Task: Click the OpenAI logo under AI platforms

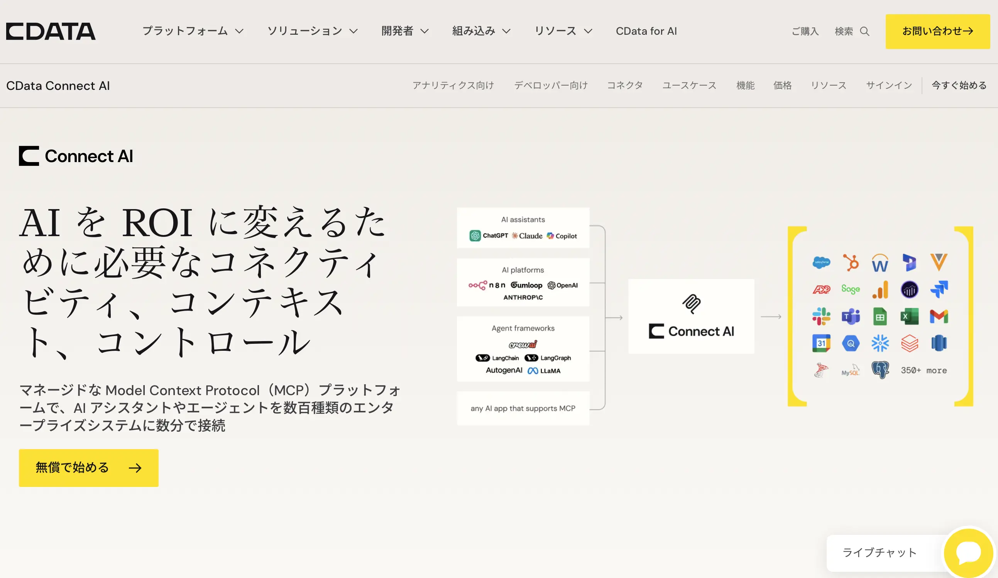Action: coord(562,285)
